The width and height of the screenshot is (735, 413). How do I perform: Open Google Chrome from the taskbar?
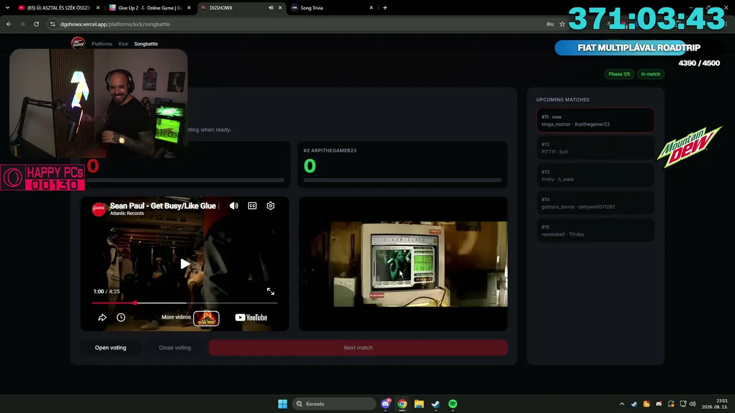[402, 404]
